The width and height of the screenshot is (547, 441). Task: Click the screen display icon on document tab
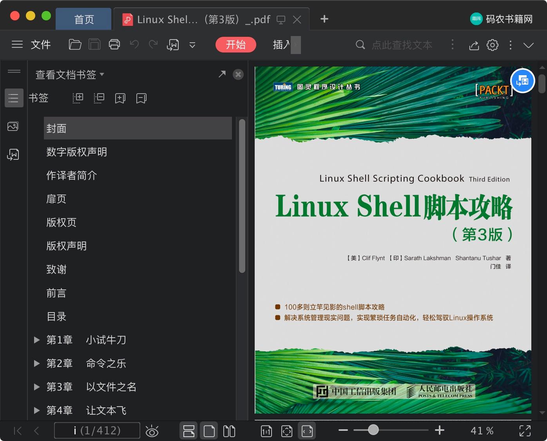tap(281, 20)
